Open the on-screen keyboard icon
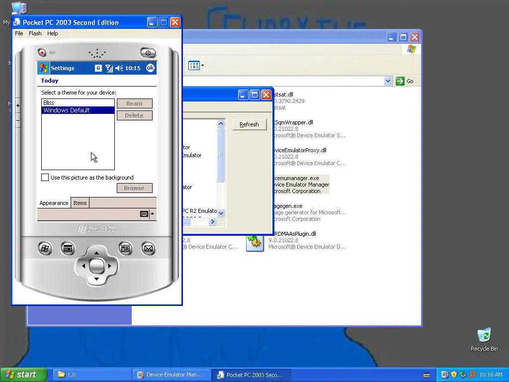The width and height of the screenshot is (509, 382). 144,214
